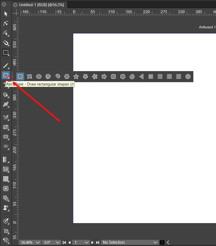Activate the magnet Snapping tool
The width and height of the screenshot is (216, 246).
click(x=6, y=43)
